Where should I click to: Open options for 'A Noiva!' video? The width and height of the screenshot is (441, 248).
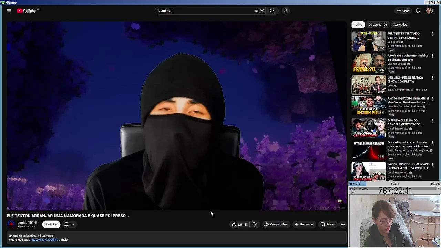[x=432, y=56]
